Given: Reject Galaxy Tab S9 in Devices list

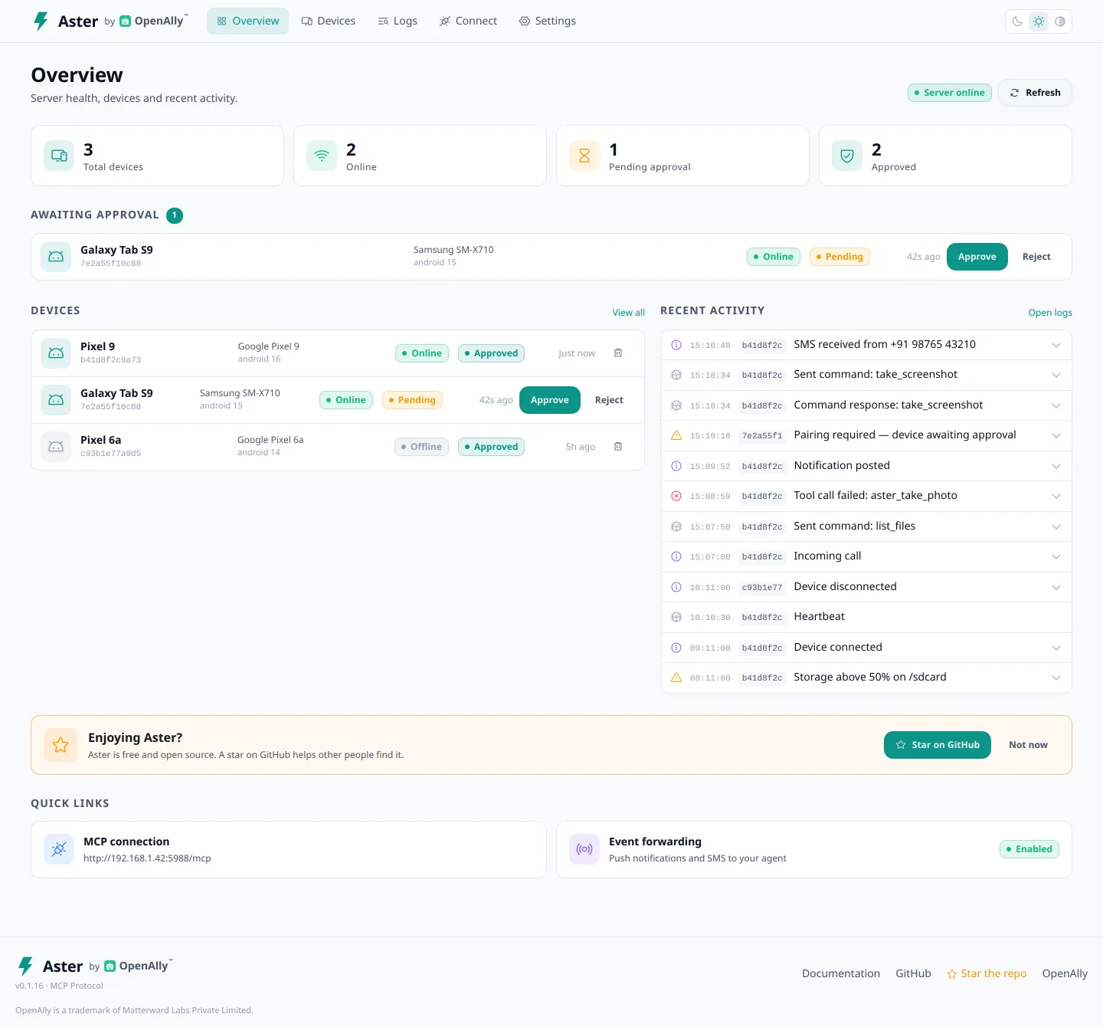Looking at the screenshot, I should coord(609,400).
